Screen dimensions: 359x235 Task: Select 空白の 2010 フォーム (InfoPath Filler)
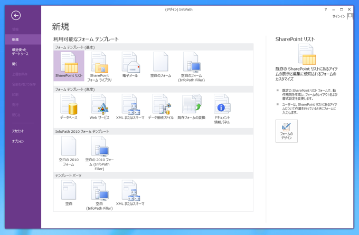(x=99, y=153)
